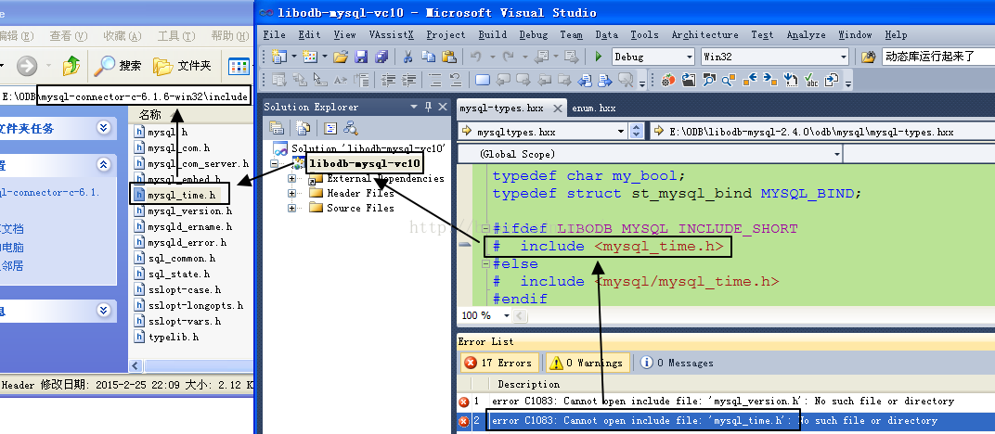Viewport: 995px width, 434px height.
Task: Collapse the 文件夹任务 task pane chevron
Action: (103, 128)
